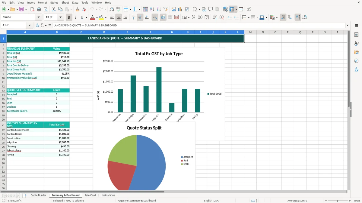Align text left
This screenshot has width=362, height=203.
coord(112,17)
